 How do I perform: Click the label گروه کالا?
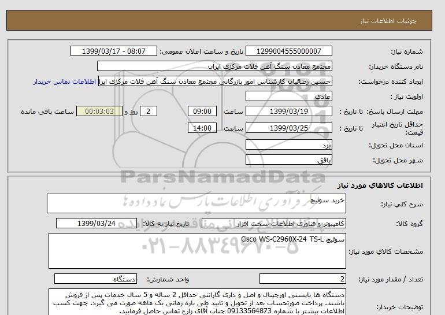[x=409, y=224]
